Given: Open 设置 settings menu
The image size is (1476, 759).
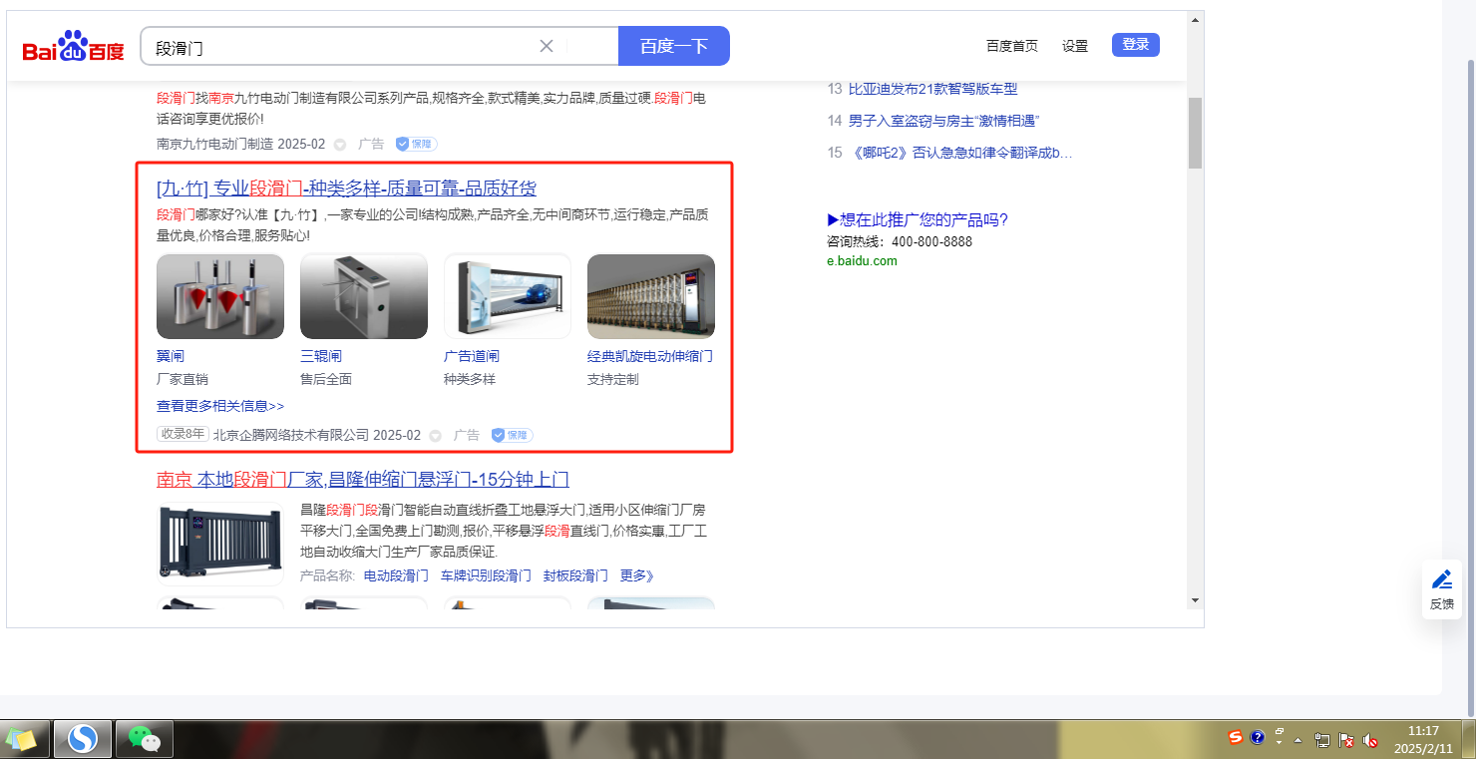Looking at the screenshot, I should click(x=1075, y=46).
